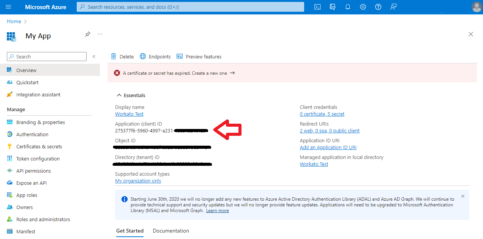Collapse the Essentials section

131,95
